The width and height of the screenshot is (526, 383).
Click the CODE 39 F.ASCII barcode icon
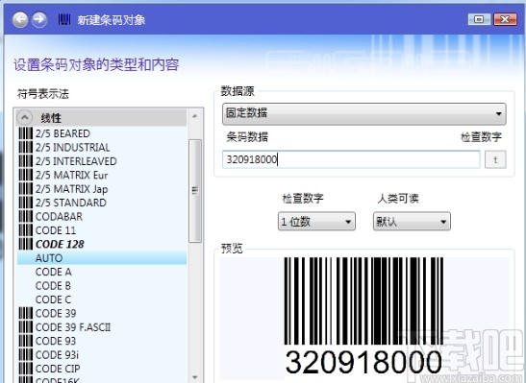click(x=26, y=327)
